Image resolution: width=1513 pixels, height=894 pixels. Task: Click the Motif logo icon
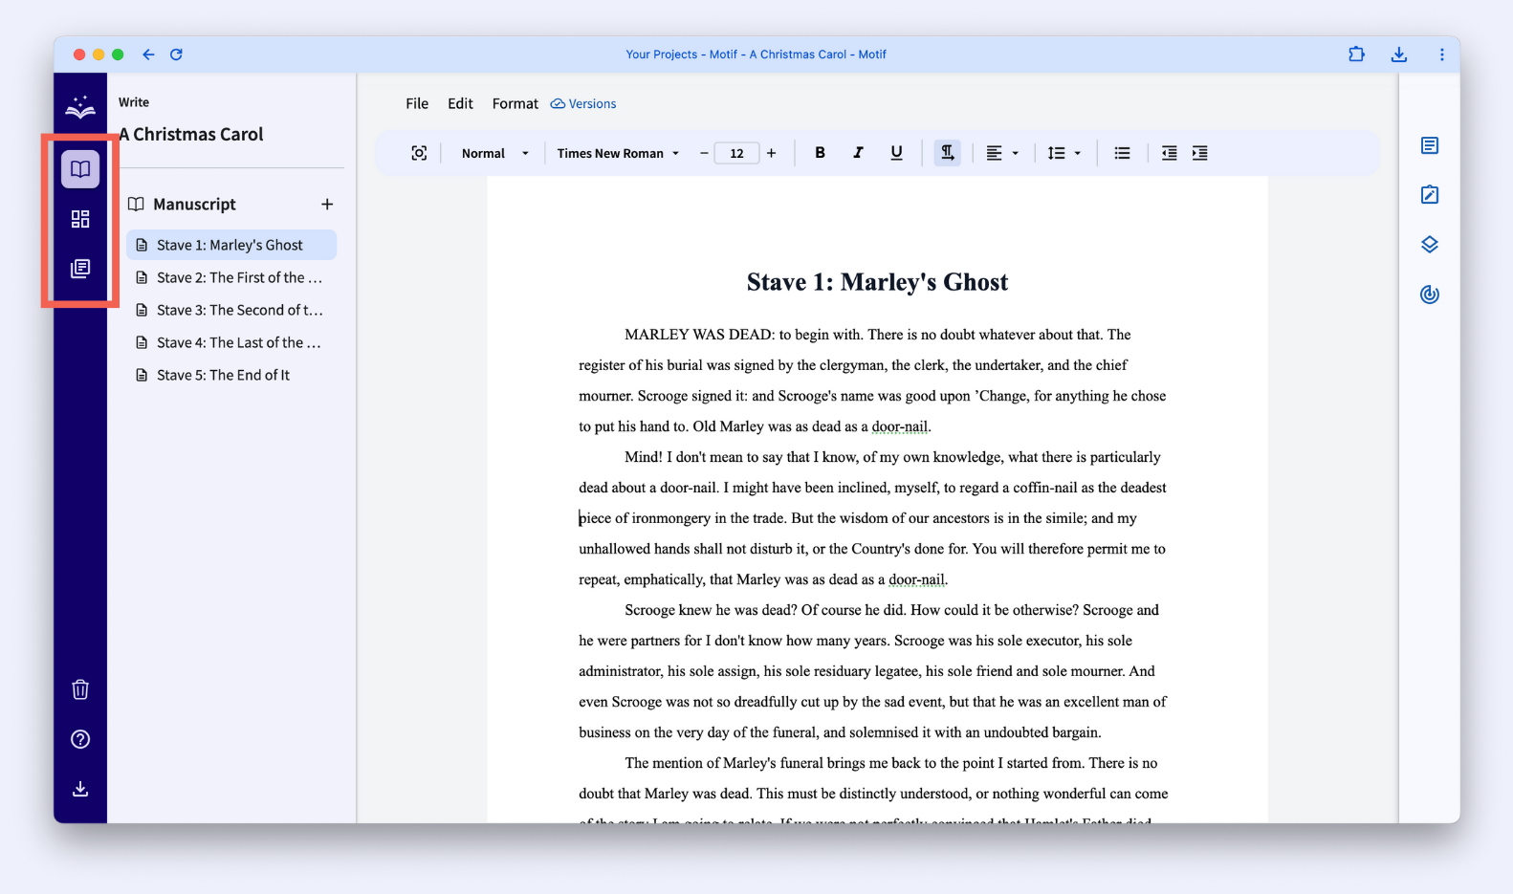tap(80, 107)
